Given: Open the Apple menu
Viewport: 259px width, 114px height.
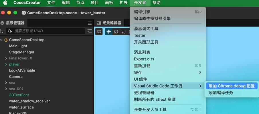Looking at the screenshot, I should 5,3.
